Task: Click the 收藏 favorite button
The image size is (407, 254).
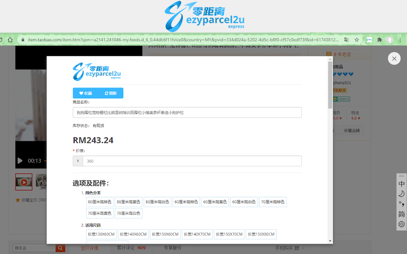Action: click(85, 93)
